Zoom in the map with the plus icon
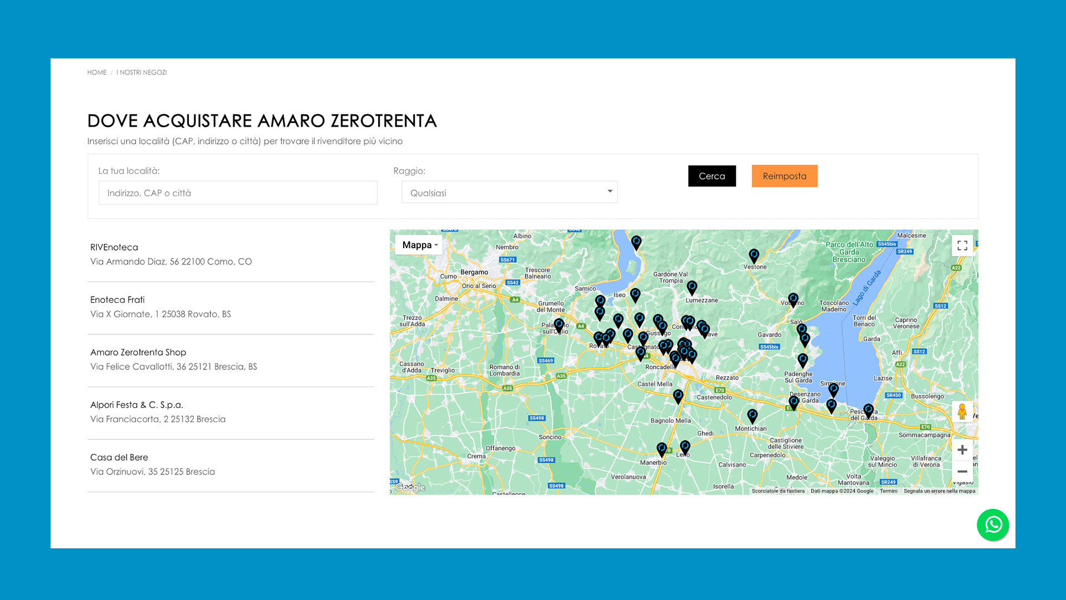Viewport: 1066px width, 600px height. [962, 450]
